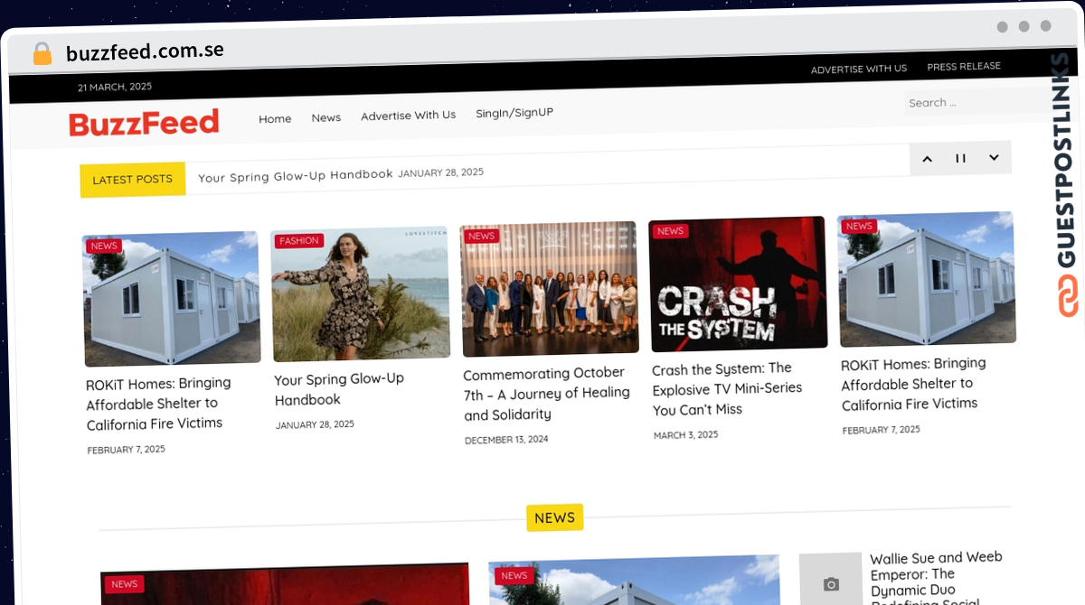
Task: Go to the News menu item
Action: (x=326, y=117)
